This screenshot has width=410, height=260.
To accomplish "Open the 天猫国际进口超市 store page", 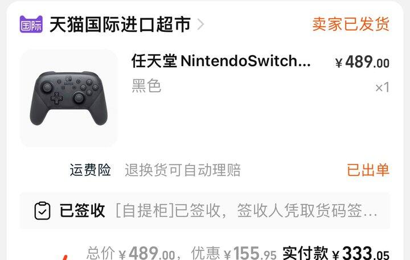I will point(120,24).
